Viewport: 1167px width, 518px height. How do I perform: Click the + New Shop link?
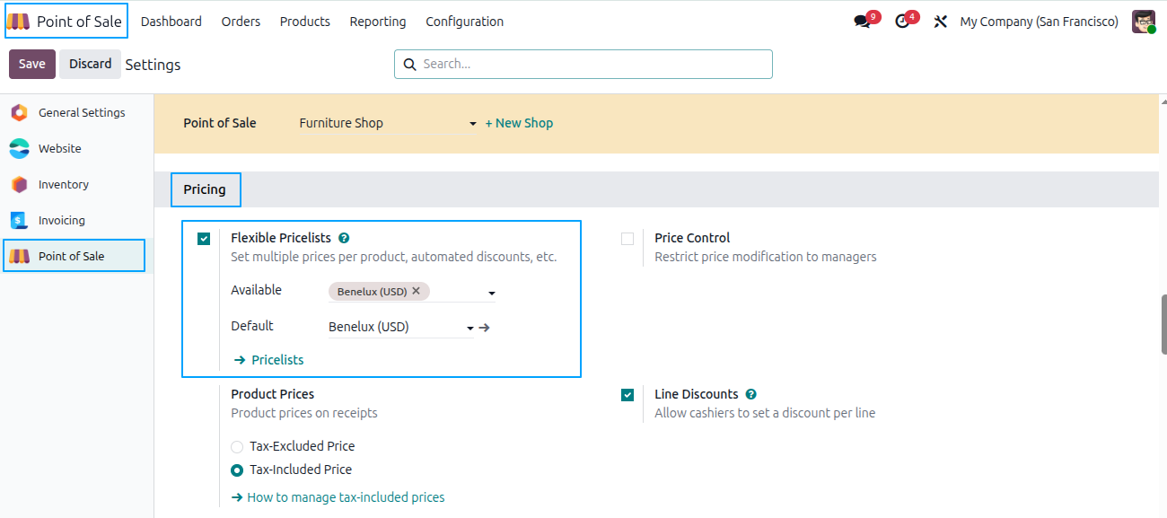pos(519,124)
